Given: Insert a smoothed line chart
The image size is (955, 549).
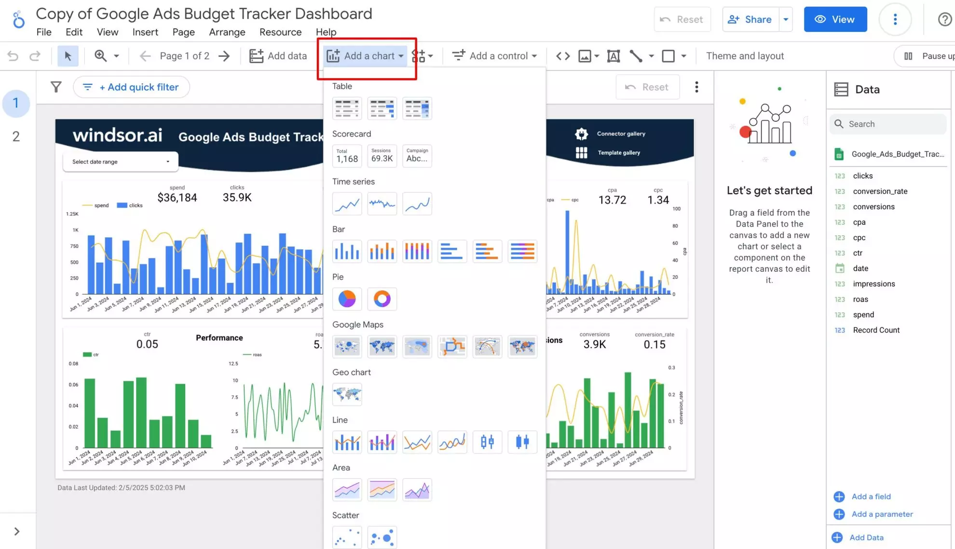Looking at the screenshot, I should point(452,442).
